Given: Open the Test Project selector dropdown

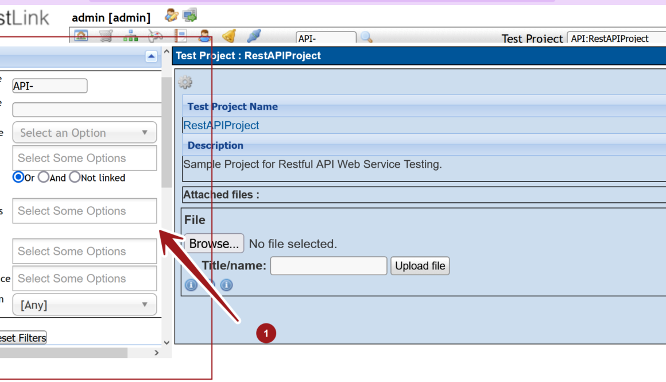Looking at the screenshot, I should point(615,38).
